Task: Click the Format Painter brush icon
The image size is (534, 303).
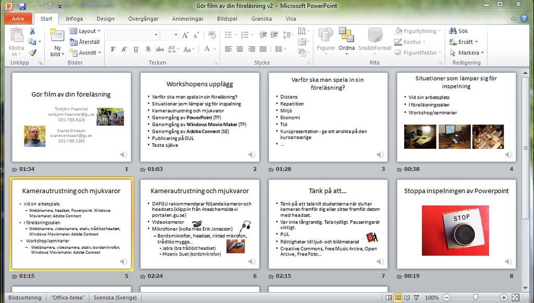Action: coord(32,53)
